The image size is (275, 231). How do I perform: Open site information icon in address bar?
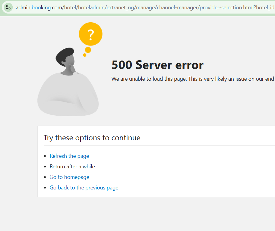[x=8, y=7]
